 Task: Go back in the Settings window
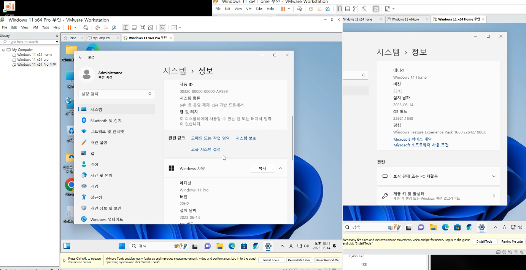[80, 57]
